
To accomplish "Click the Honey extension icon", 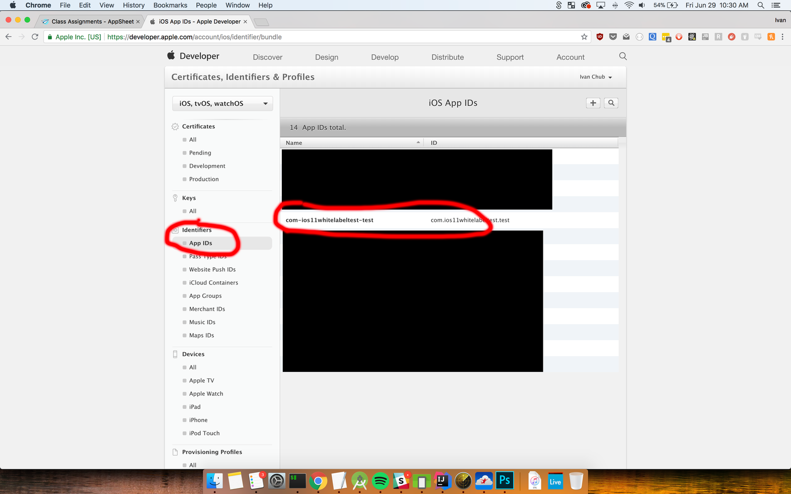I will 771,37.
